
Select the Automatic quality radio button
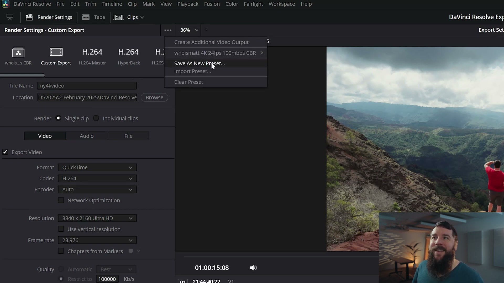(61, 269)
